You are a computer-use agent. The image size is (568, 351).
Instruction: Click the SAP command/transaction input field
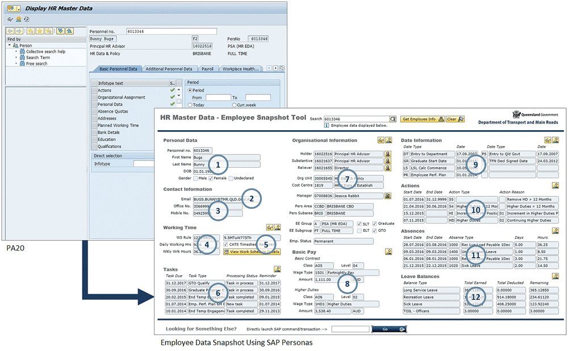(350, 329)
